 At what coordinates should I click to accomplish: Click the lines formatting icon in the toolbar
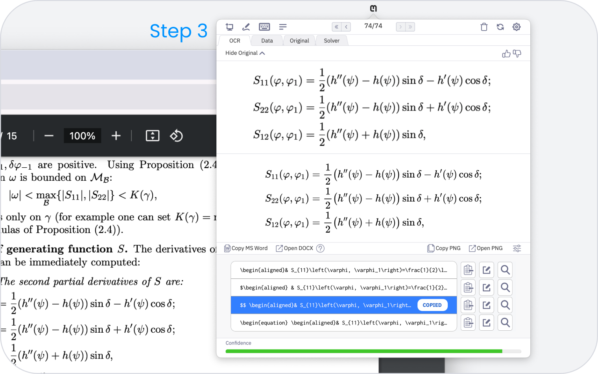click(283, 27)
